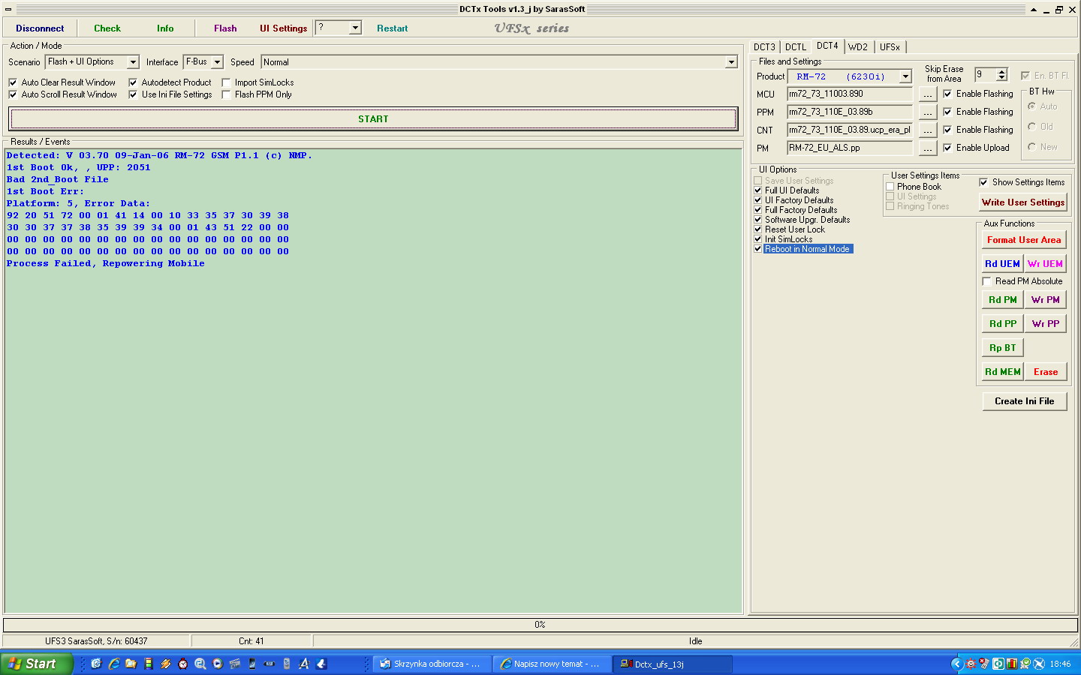This screenshot has height=675, width=1081.
Task: Switch to Napisz nowy temat taskbar window
Action: (552, 664)
